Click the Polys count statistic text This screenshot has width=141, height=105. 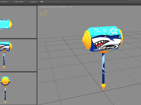(x=43, y=13)
